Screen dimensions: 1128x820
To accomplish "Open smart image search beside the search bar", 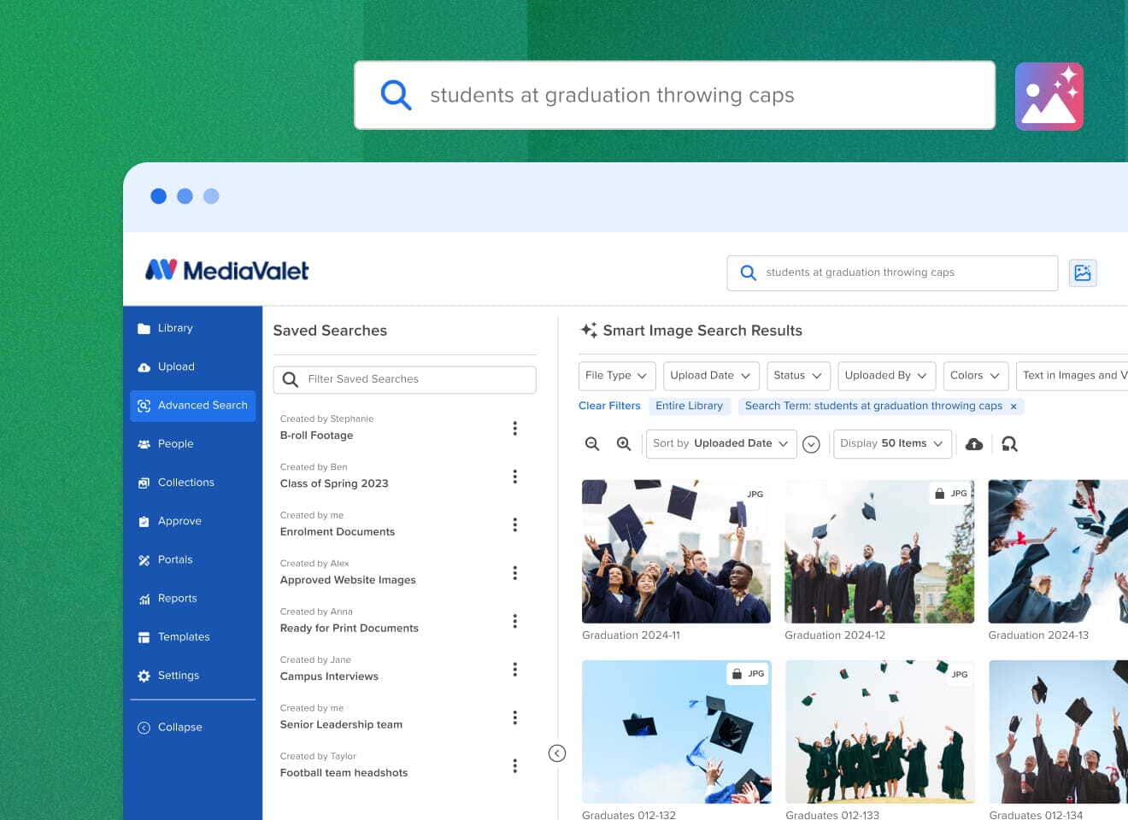I will tap(1083, 272).
